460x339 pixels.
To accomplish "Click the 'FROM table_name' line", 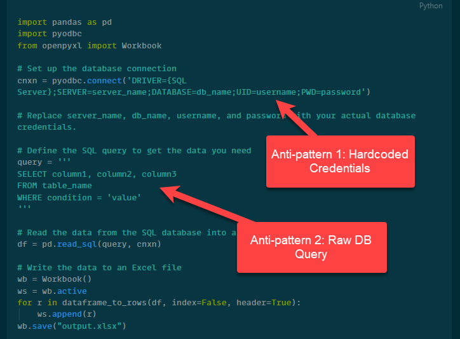I will 55,186.
